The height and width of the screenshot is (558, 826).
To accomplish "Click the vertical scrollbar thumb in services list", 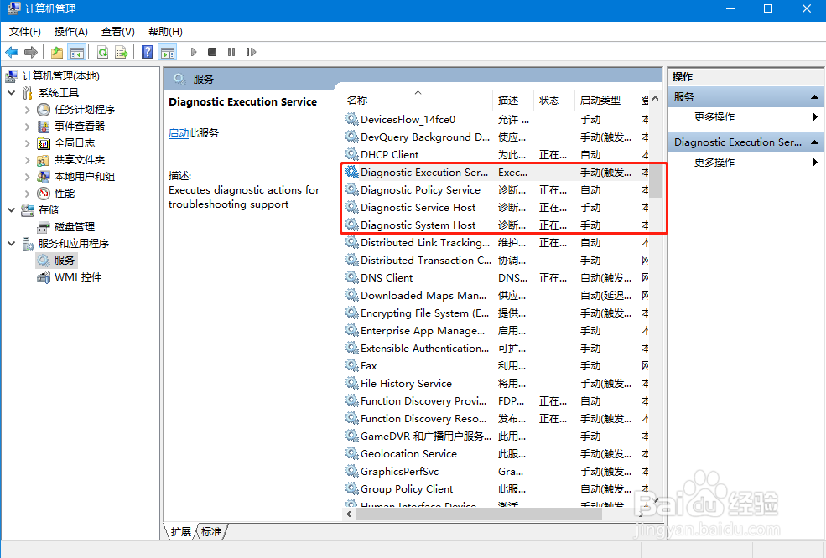I will (x=655, y=181).
